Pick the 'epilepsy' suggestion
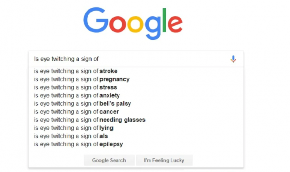The image size is (290, 172). click(78, 144)
